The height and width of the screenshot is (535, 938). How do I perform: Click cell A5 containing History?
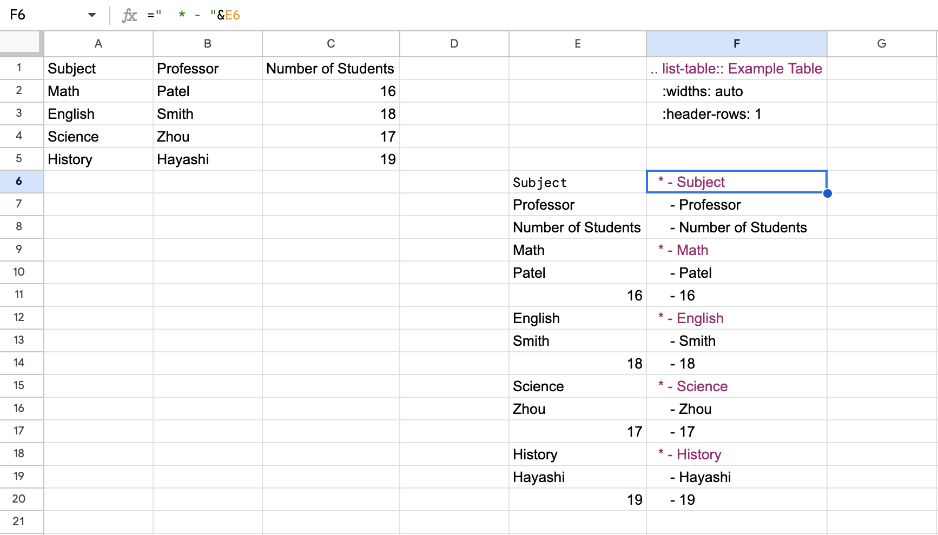[x=98, y=159]
